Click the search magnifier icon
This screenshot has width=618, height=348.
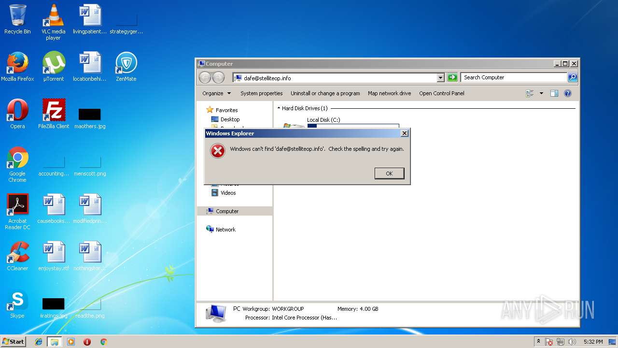point(572,77)
